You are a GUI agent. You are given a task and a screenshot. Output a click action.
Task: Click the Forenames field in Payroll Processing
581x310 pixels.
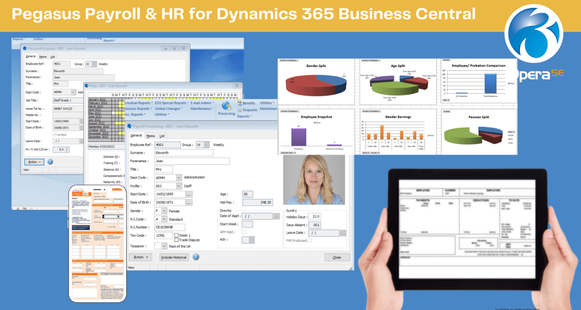pos(192,161)
